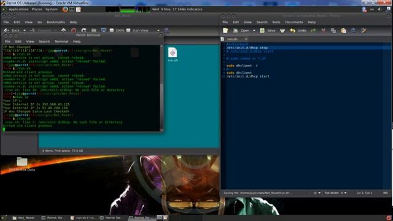The image size is (393, 221).
Task: Click the '/etc/init.d/dhcp start' line in the editor
Action: (x=247, y=76)
